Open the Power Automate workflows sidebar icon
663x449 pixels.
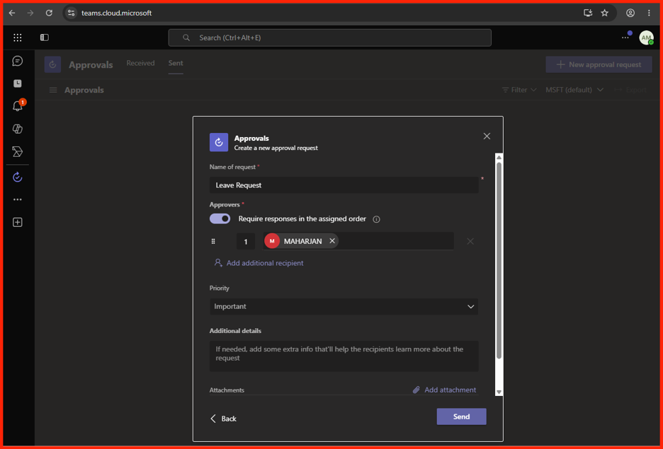point(17,151)
